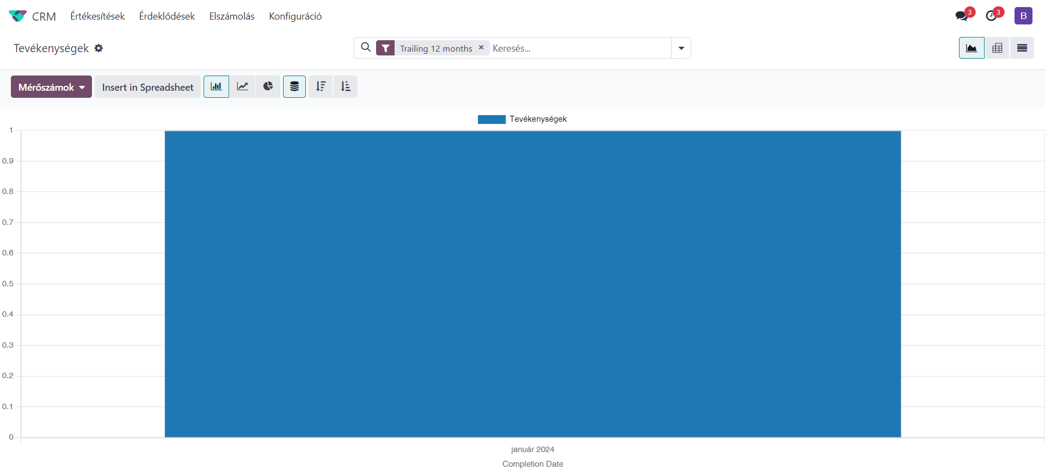Toggle Tevékenységek legend color swatch
Image resolution: width=1045 pixels, height=470 pixels.
pyautogui.click(x=491, y=120)
